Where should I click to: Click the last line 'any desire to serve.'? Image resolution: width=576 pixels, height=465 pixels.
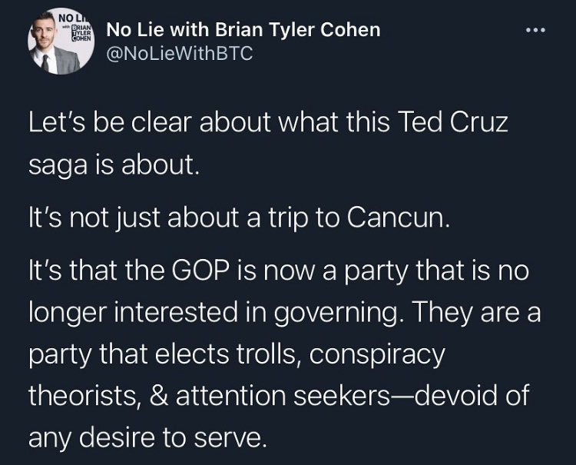(147, 438)
